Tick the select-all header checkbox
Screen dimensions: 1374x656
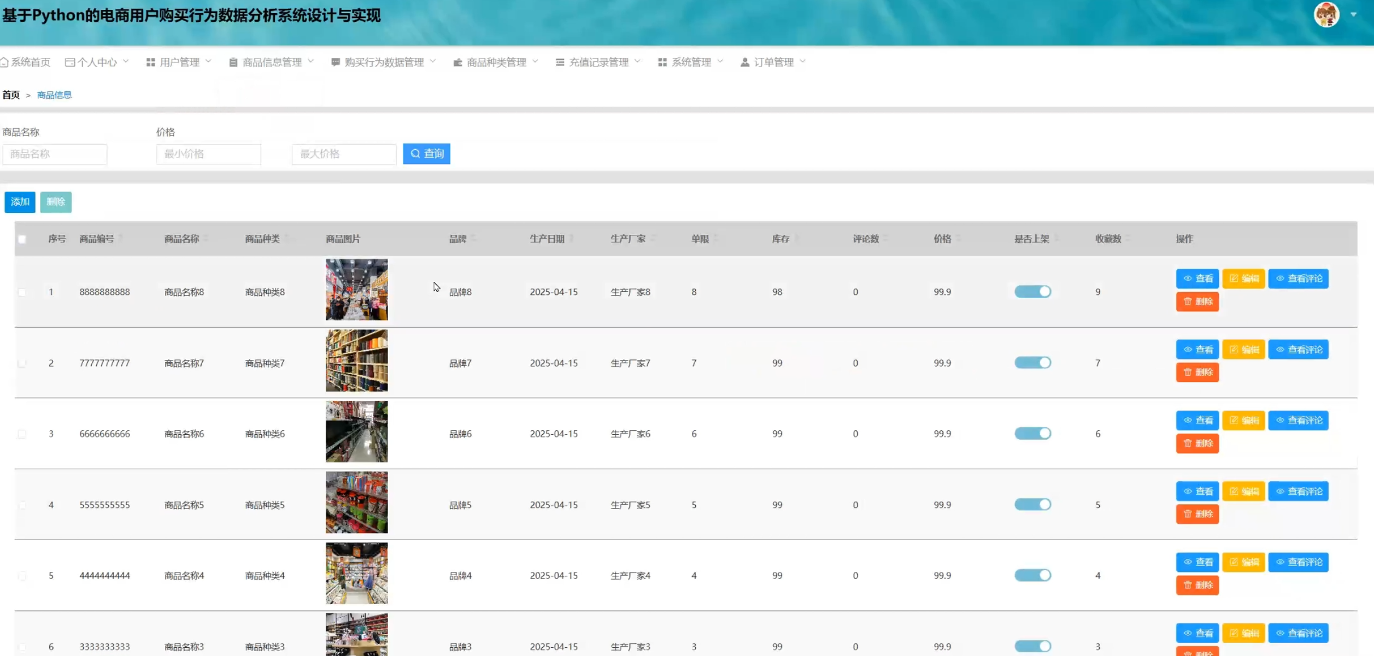[22, 239]
